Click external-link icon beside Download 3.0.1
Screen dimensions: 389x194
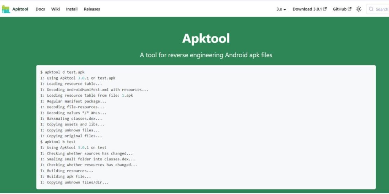pos(325,9)
